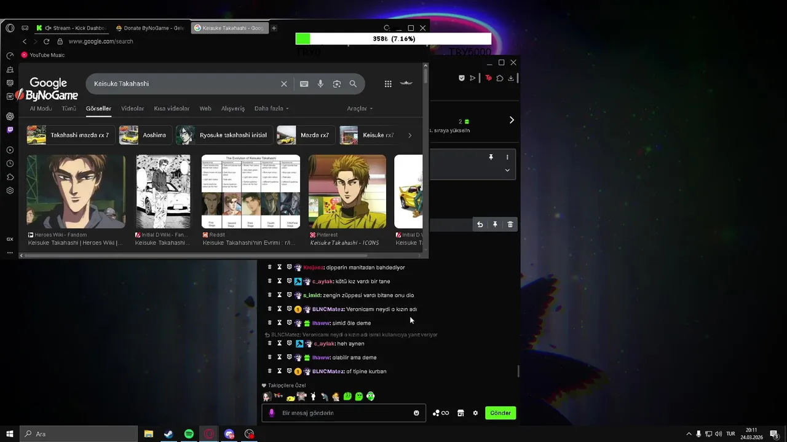Open the on-screen keyboard input tool
Screen dimensions: 787x442
(304, 83)
